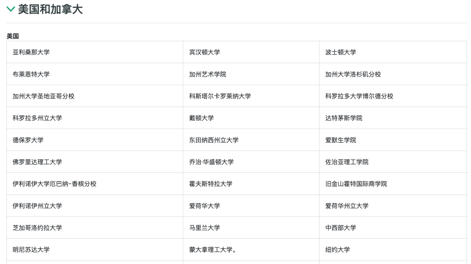Collapse the 美国和加拿大 section chevron
The width and height of the screenshot is (471, 264).
[x=11, y=9]
